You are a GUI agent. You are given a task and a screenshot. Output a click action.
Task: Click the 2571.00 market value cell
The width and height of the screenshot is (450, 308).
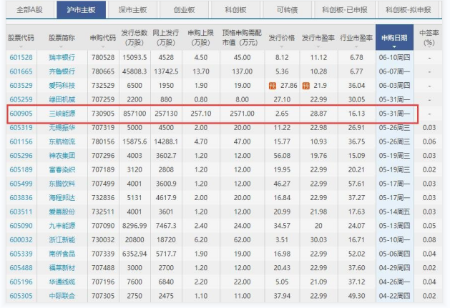[x=242, y=114]
